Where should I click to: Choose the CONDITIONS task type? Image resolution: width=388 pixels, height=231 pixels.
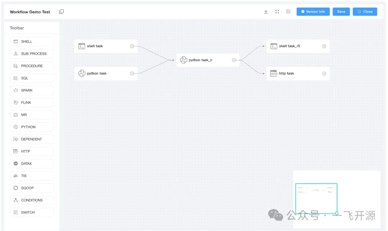coord(32,200)
